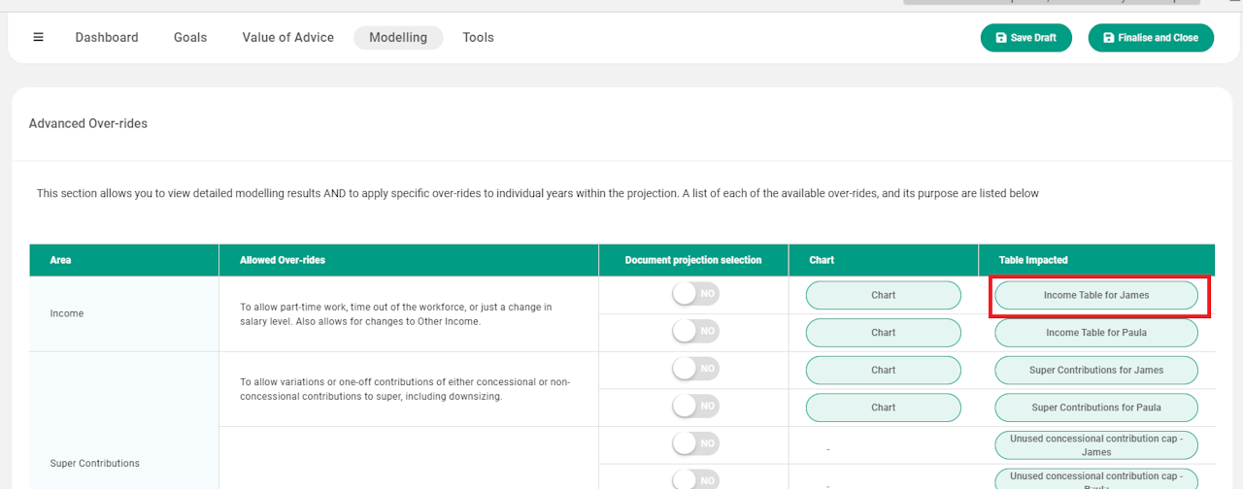Click Finalise and Close button
Viewport: 1243px width, 489px height.
[1151, 38]
